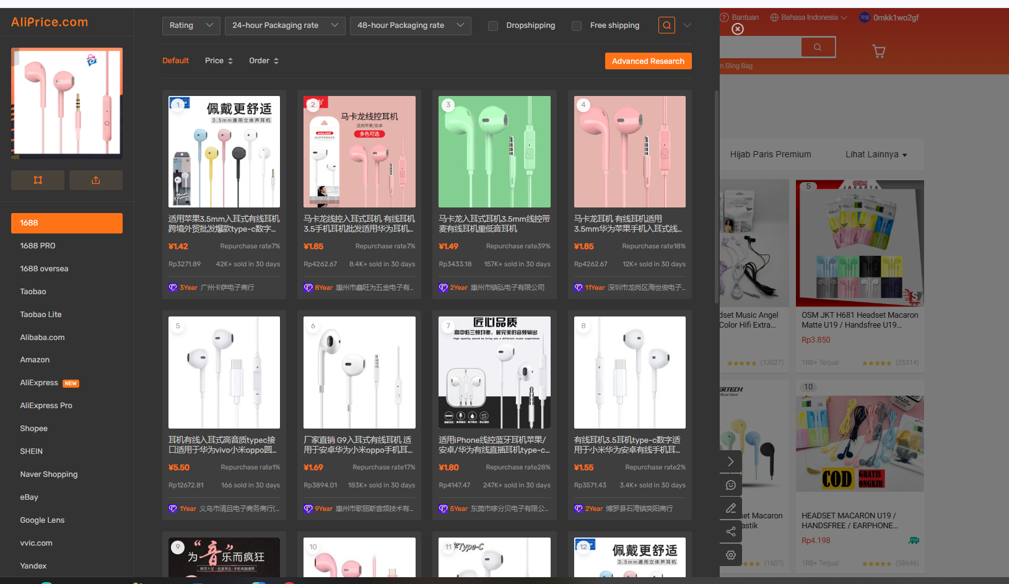The width and height of the screenshot is (1009, 584).
Task: Select Yandex in the sidebar
Action: [x=33, y=566]
